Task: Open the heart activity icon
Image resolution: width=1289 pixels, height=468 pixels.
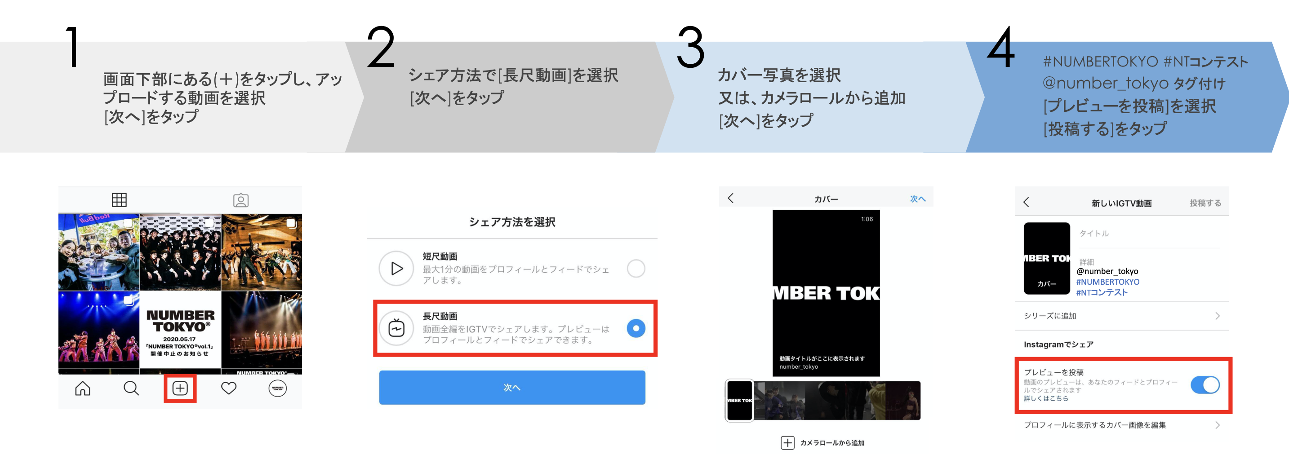Action: click(229, 388)
